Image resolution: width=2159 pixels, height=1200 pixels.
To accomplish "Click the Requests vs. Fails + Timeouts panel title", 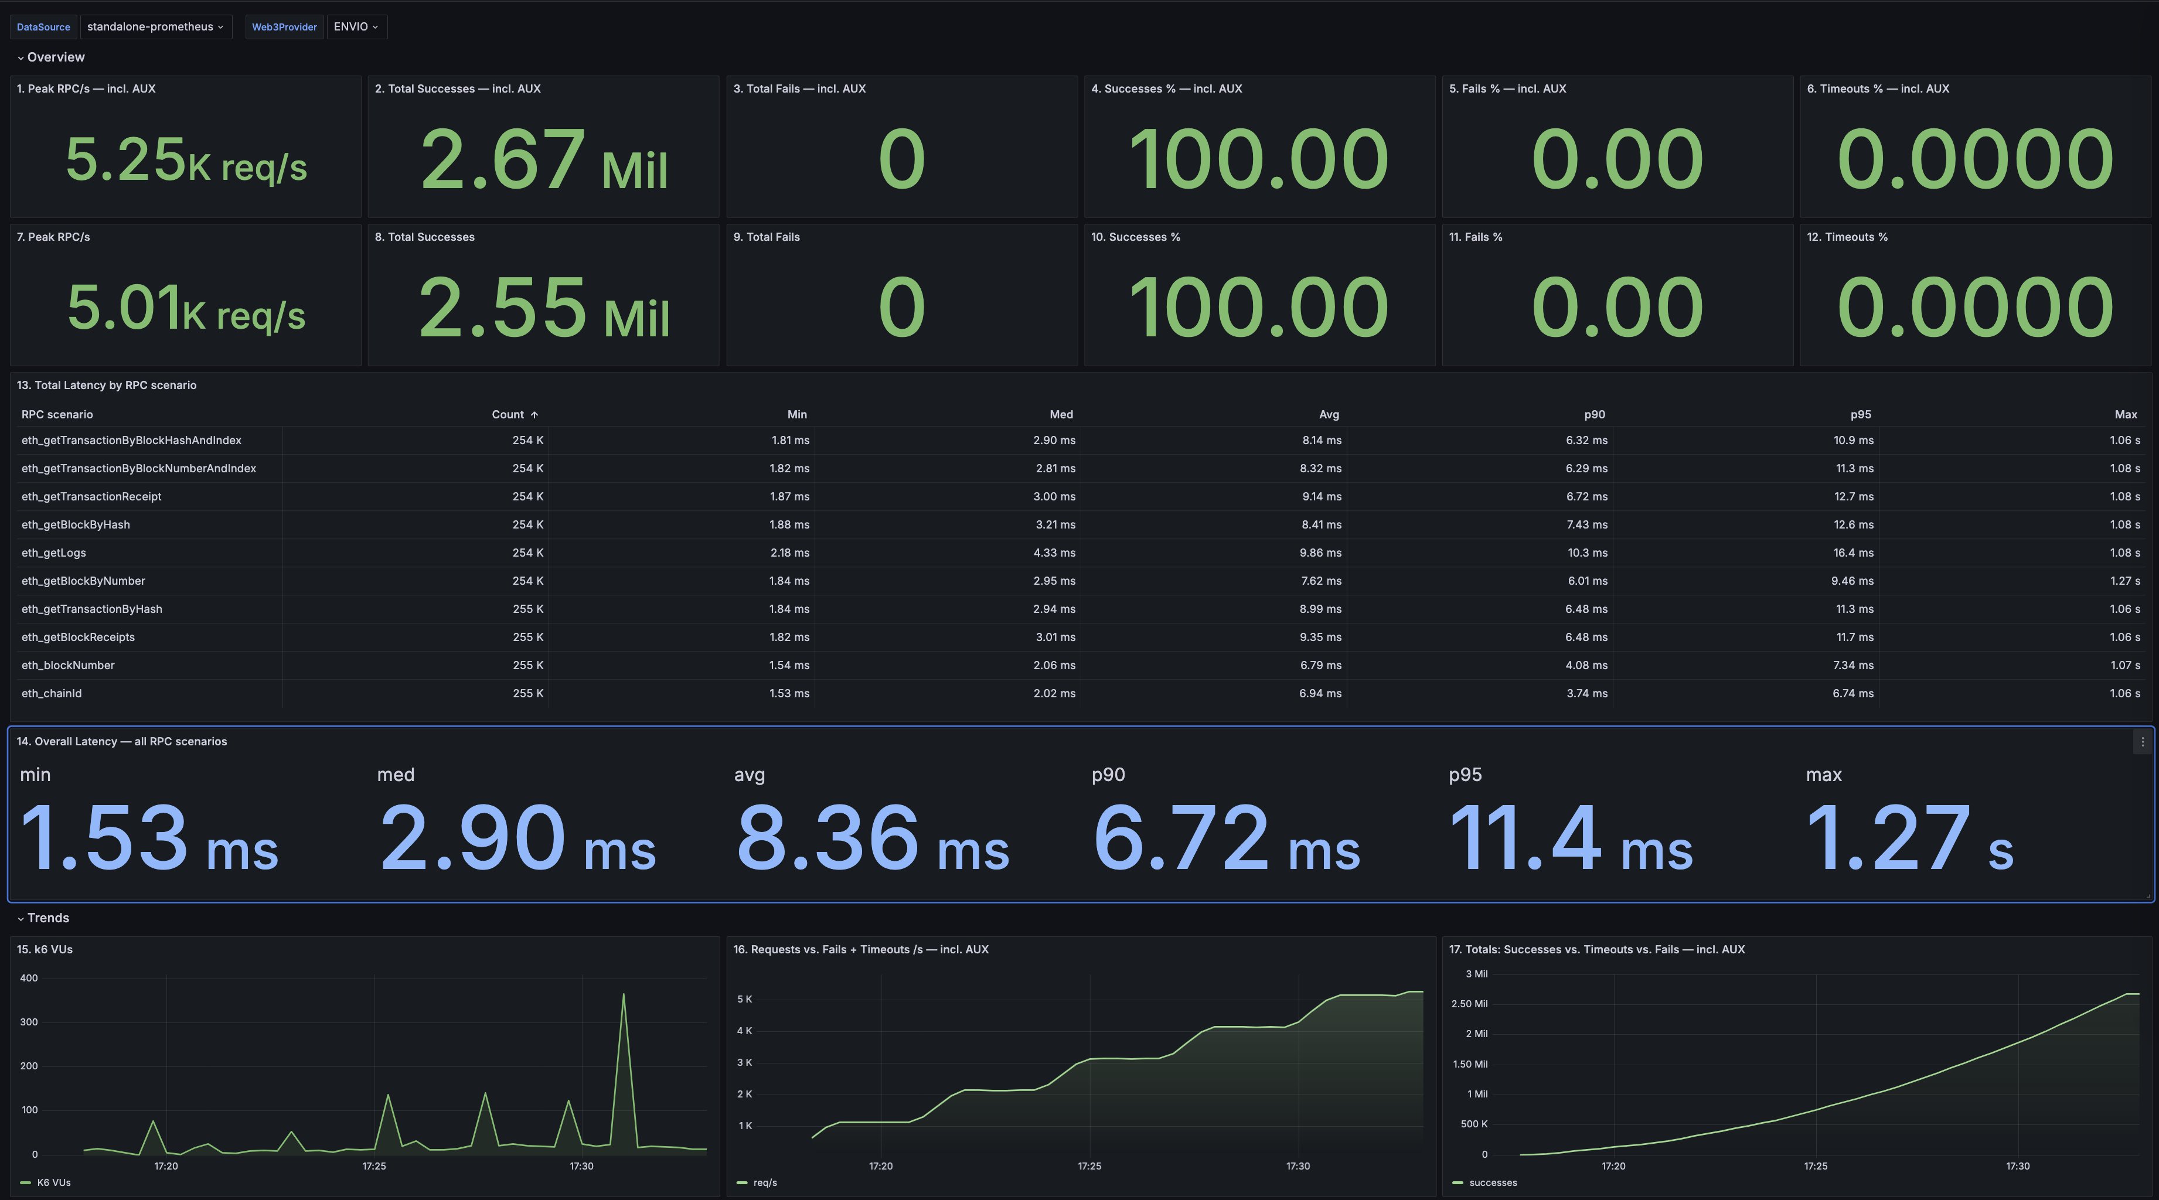I will pyautogui.click(x=860, y=949).
